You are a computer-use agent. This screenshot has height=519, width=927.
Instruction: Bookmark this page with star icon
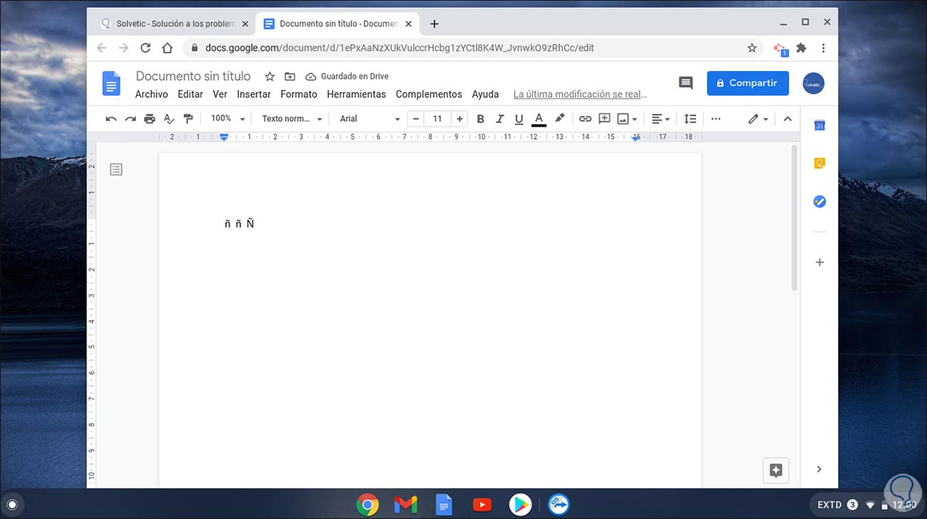(752, 48)
